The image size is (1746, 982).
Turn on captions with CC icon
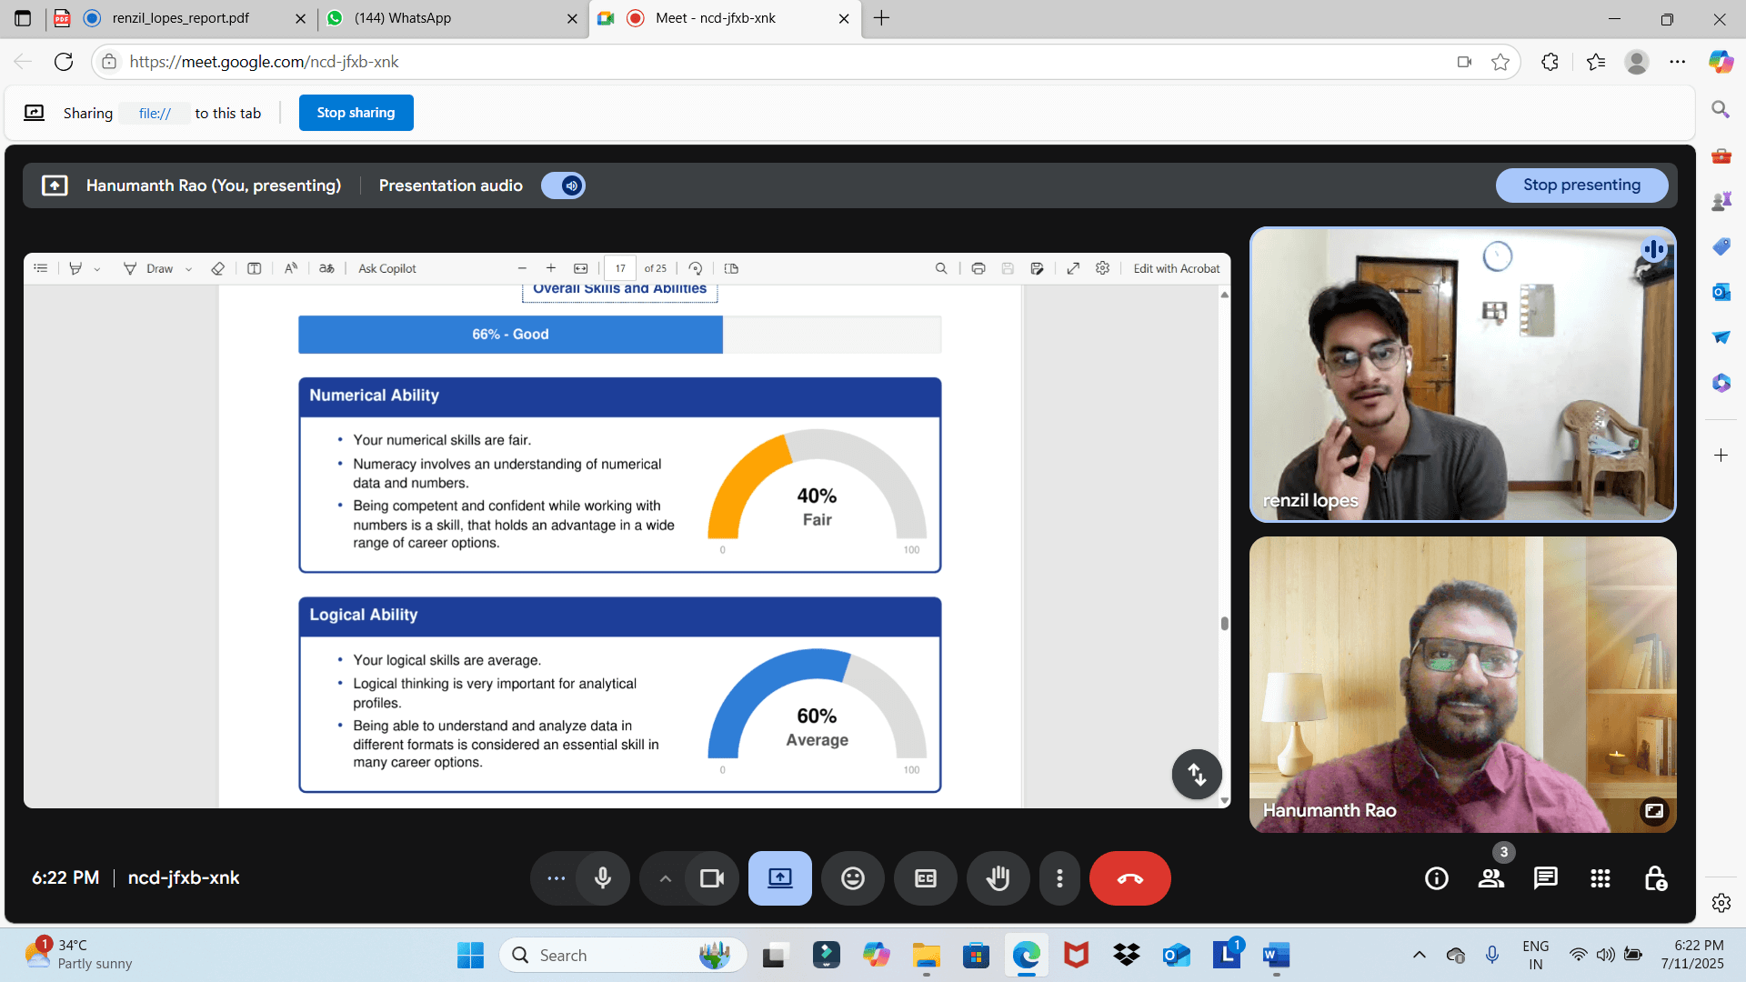pos(925,878)
